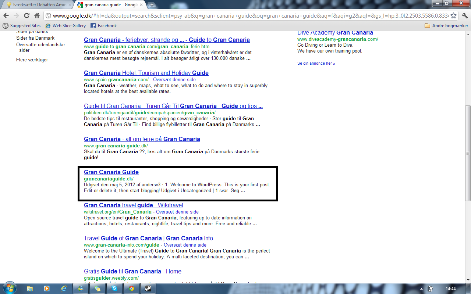Viewport: 471px width, 294px height.
Task: Translate the Wikitravel page via Oversæt denne side
Action: click(177, 212)
